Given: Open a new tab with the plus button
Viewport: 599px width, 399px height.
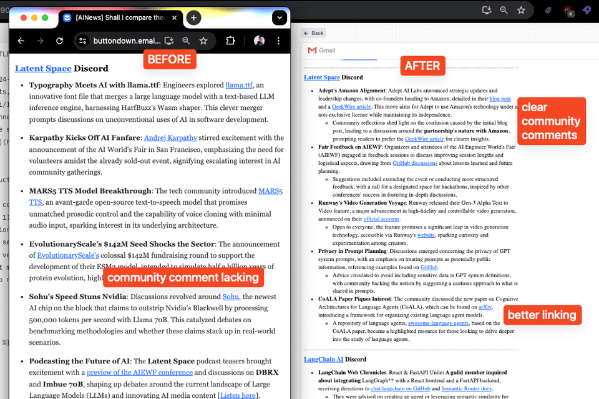Looking at the screenshot, I should [x=193, y=18].
